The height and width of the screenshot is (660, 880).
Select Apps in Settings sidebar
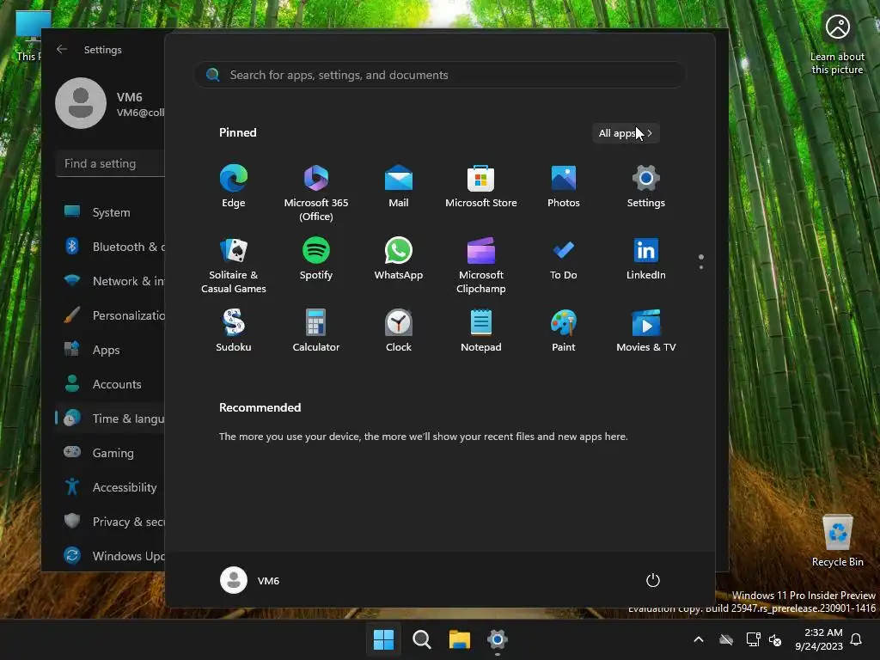[111, 350]
